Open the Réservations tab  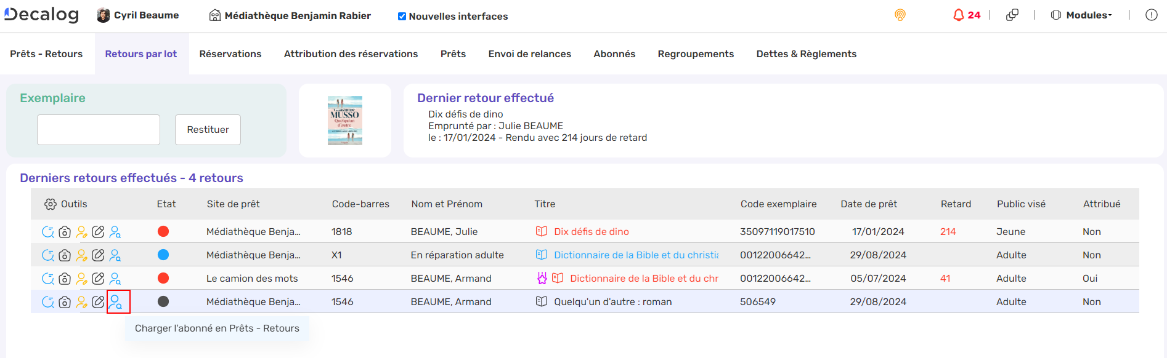pyautogui.click(x=230, y=54)
